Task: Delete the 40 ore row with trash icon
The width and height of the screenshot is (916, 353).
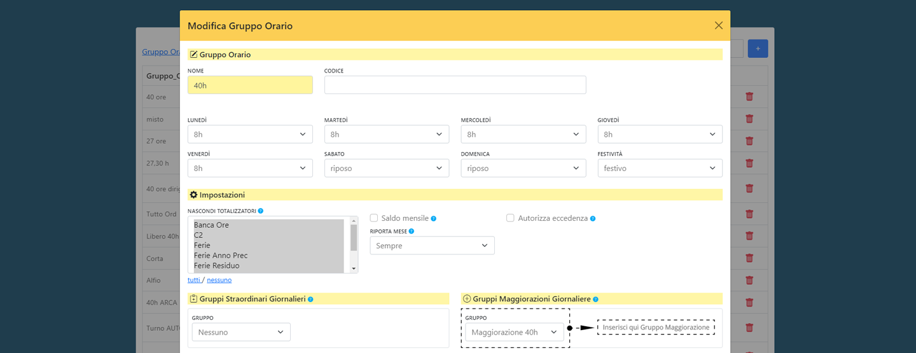Action: pos(749,97)
